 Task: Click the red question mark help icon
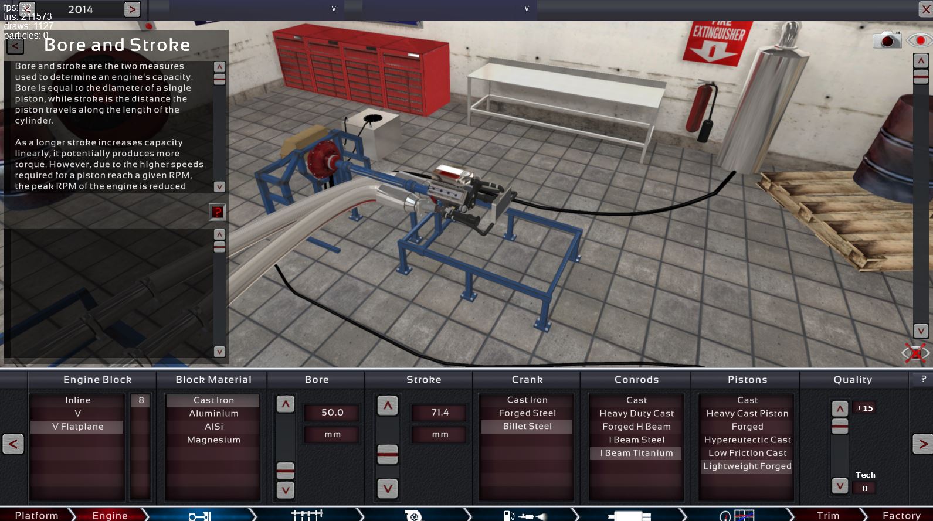pyautogui.click(x=218, y=212)
